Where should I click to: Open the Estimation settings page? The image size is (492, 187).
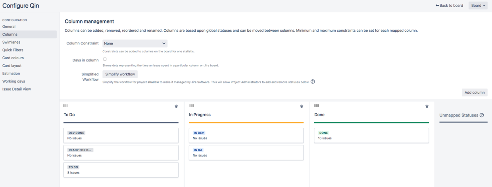pyautogui.click(x=11, y=73)
